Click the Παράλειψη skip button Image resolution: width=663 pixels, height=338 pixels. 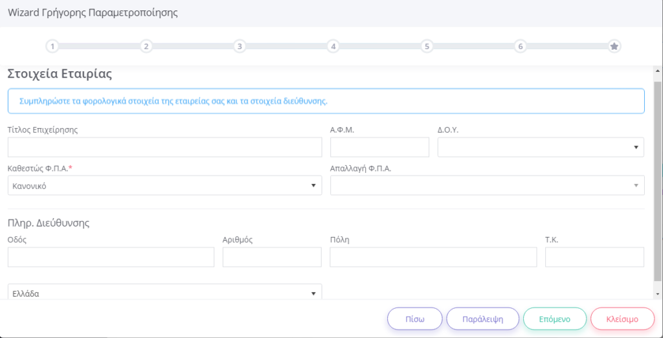[x=483, y=319]
